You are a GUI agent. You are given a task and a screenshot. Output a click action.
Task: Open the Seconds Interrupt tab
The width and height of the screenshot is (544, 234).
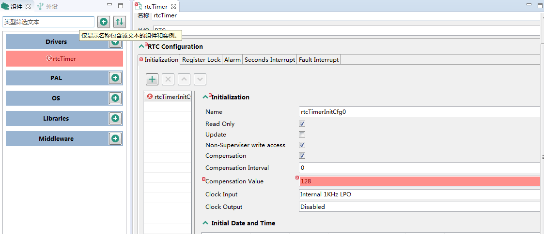270,60
